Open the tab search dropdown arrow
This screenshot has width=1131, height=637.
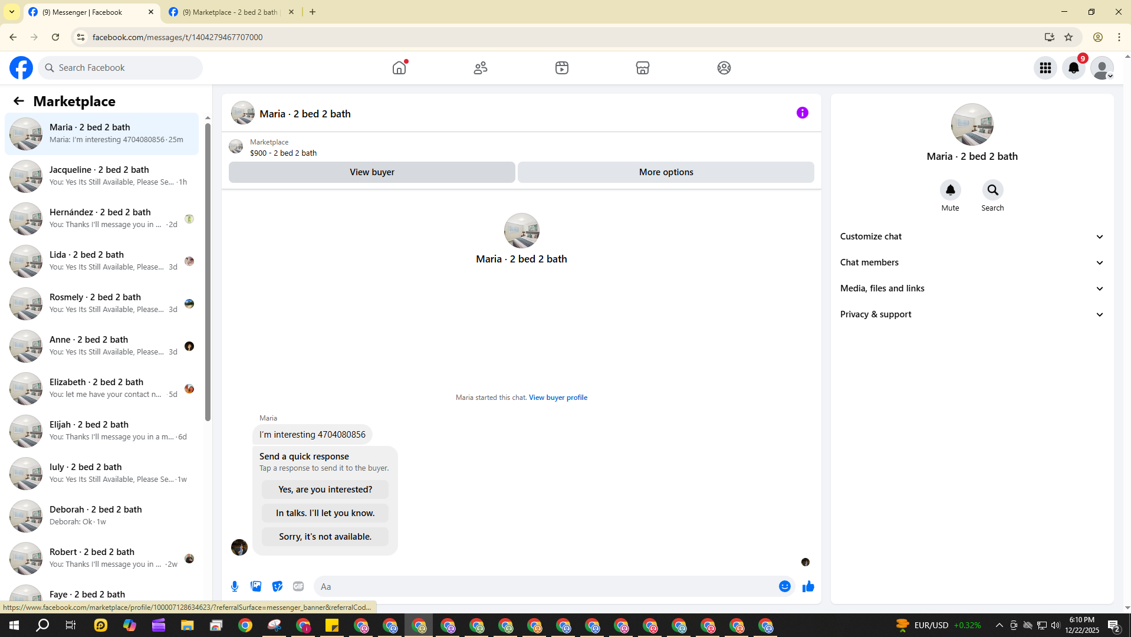[12, 12]
